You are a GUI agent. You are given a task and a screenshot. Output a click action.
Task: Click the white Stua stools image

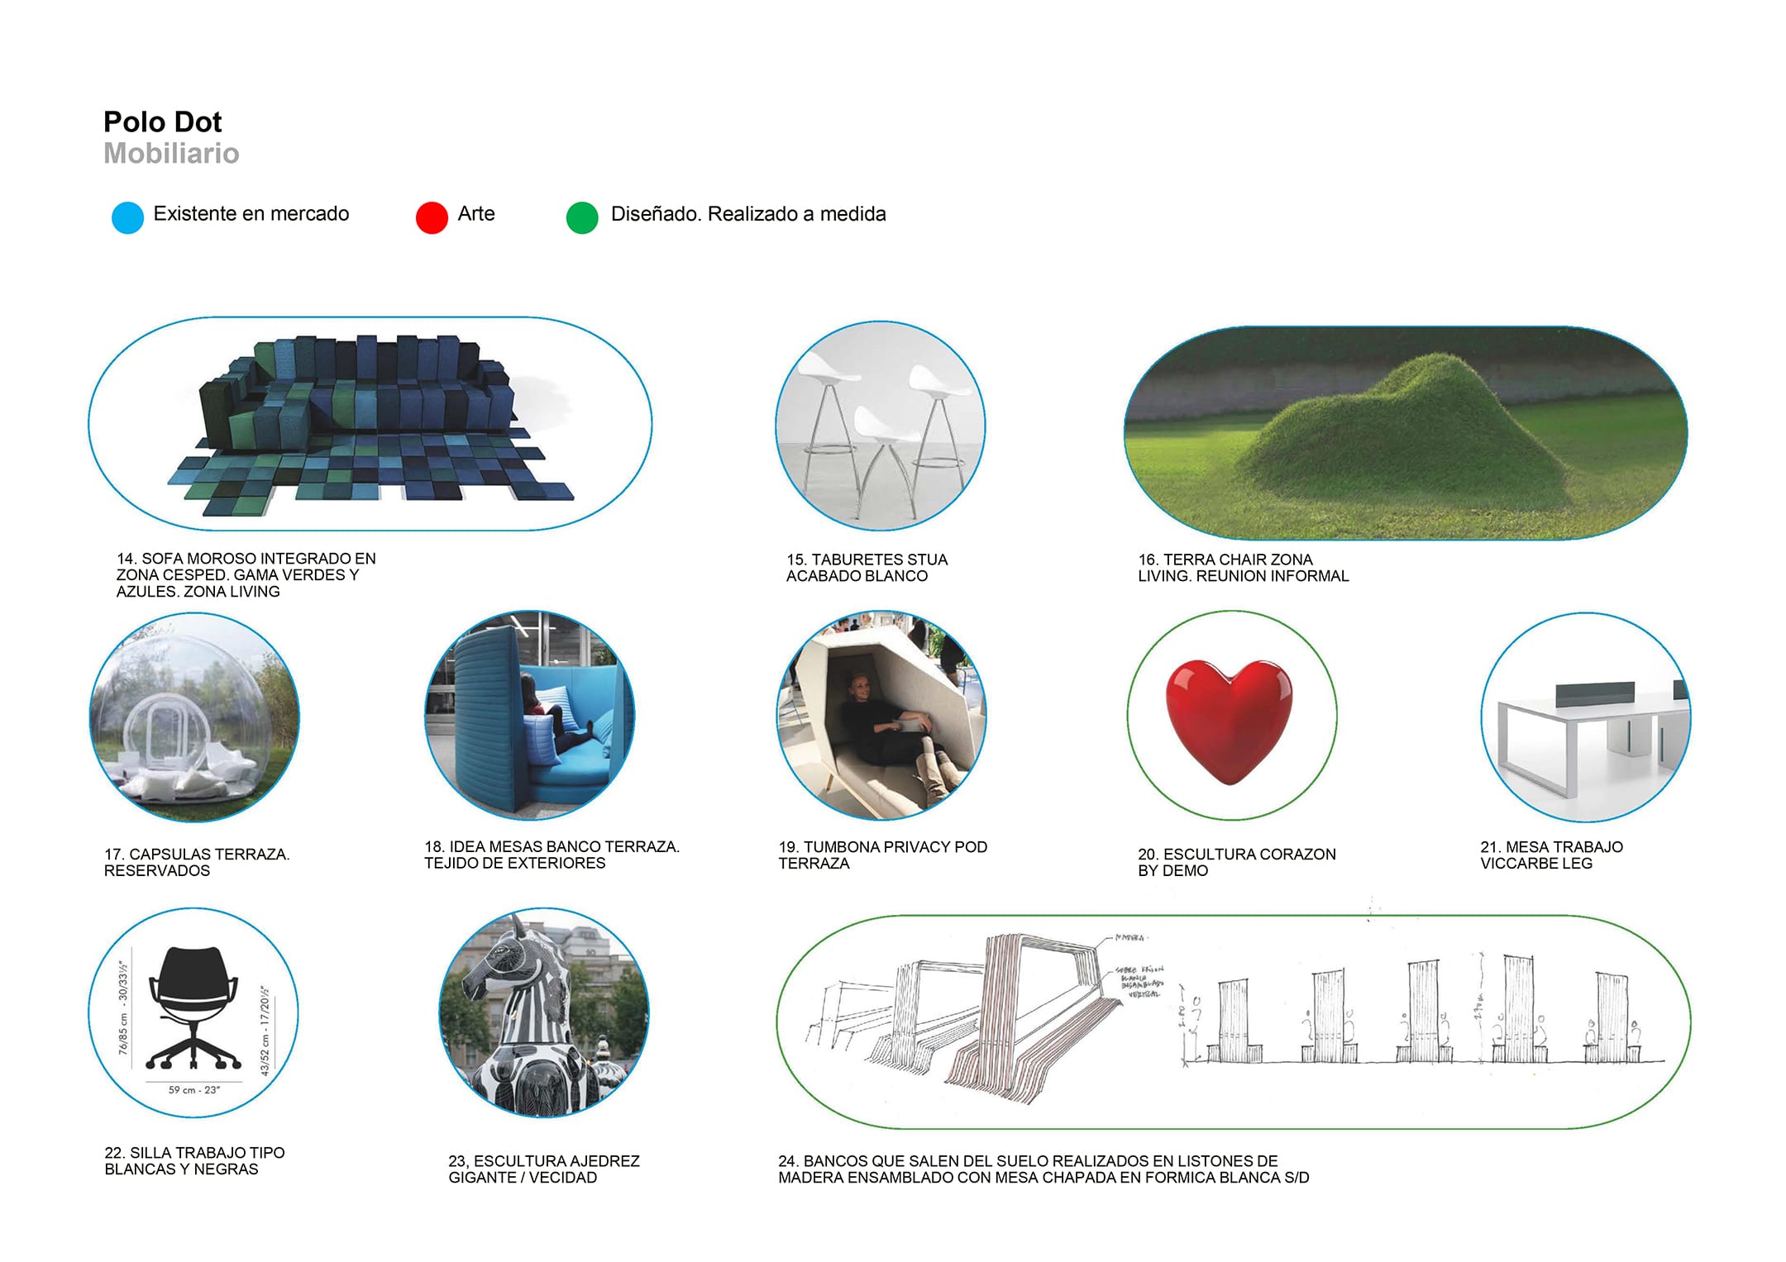pyautogui.click(x=881, y=425)
